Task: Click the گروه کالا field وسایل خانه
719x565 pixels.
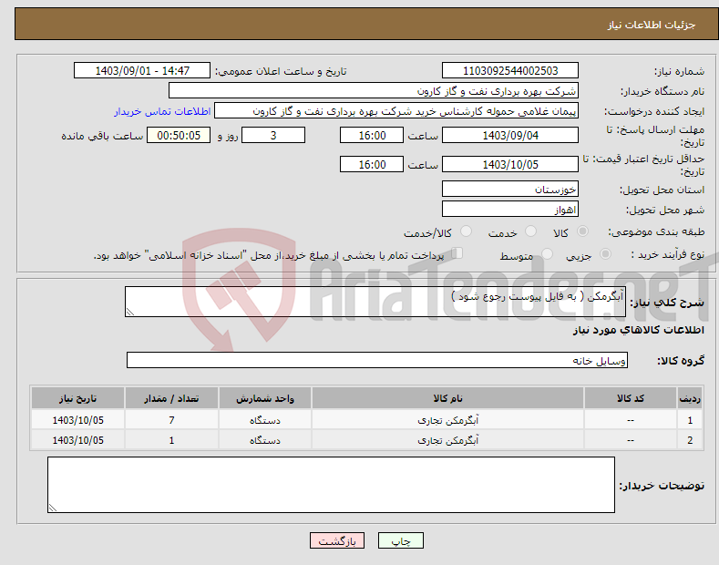Action: click(377, 360)
